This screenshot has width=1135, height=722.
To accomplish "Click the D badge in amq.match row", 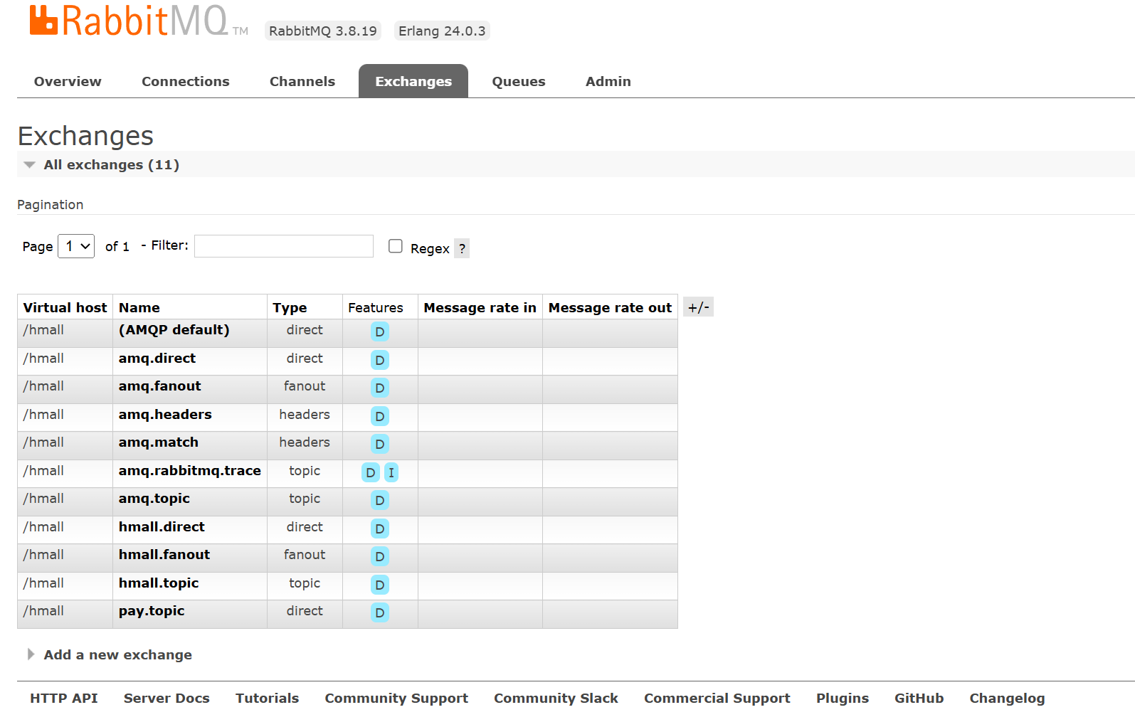I will tap(380, 444).
